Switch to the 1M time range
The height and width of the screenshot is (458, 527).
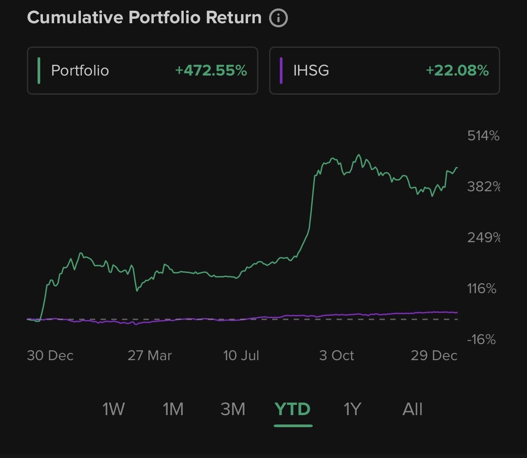tap(173, 409)
